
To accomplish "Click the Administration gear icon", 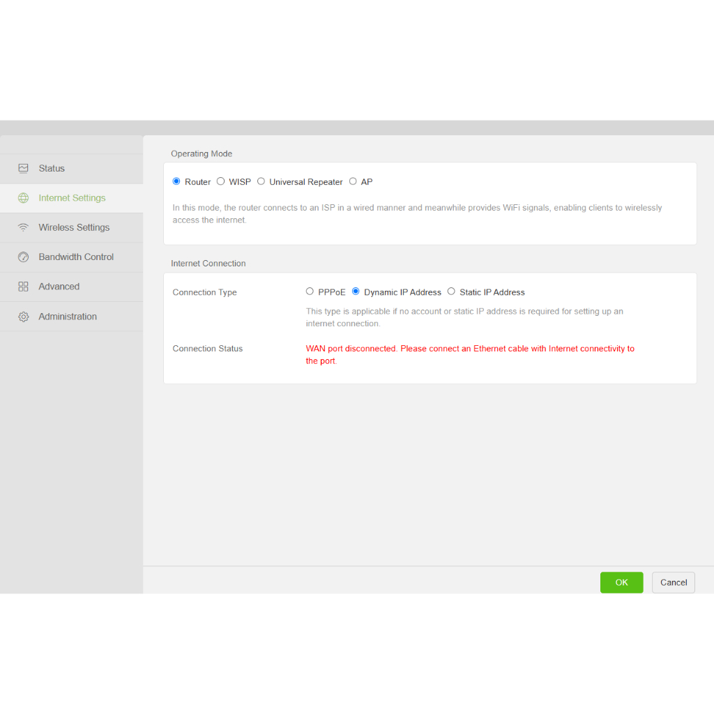I will click(24, 317).
